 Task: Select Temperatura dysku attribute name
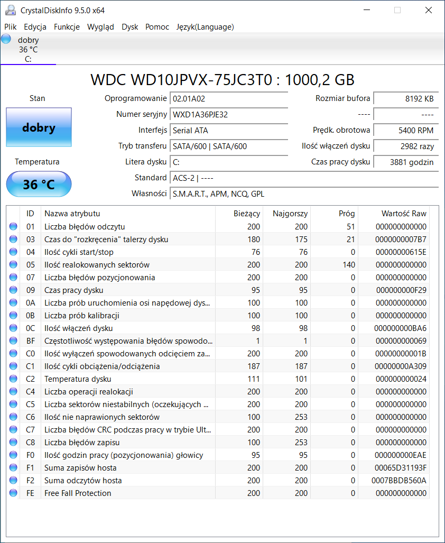(78, 379)
